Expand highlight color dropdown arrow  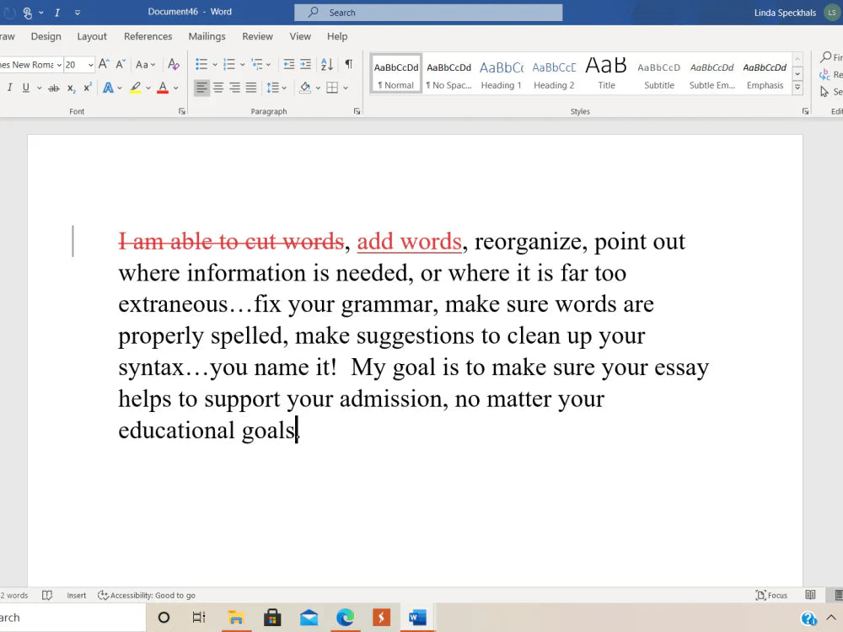tap(148, 88)
